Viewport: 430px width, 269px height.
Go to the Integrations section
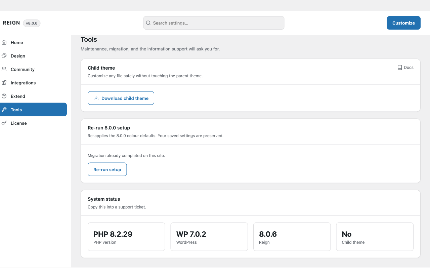coord(33,83)
